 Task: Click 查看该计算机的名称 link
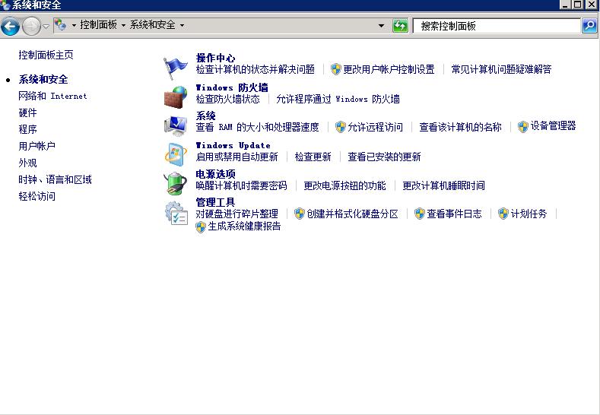460,128
